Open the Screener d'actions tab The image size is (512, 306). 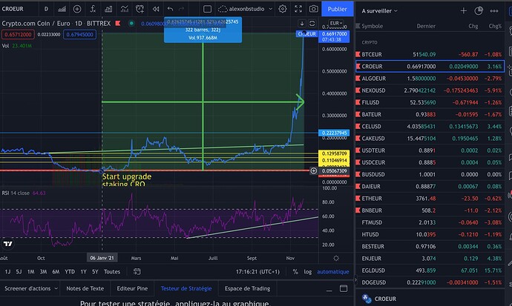(x=27, y=288)
